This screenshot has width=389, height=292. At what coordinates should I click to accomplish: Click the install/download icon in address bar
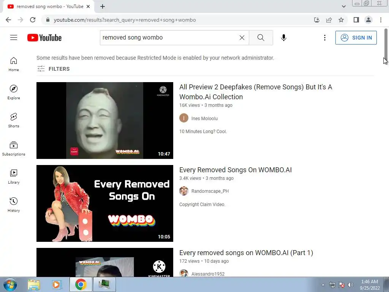317,20
